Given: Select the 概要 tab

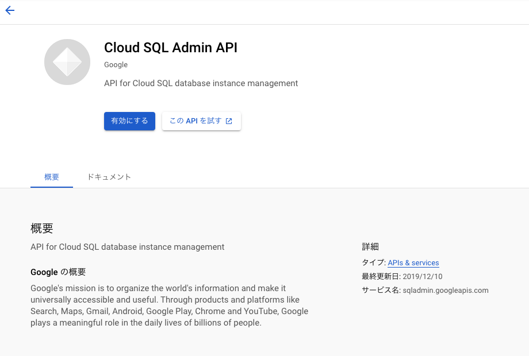Looking at the screenshot, I should click(51, 177).
